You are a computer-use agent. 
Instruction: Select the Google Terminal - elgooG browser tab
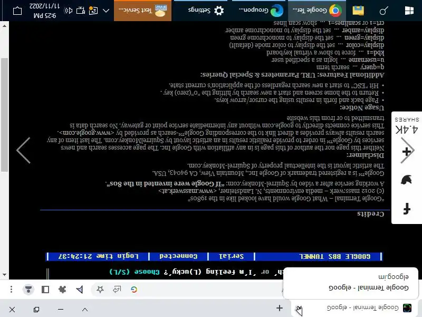click(x=356, y=307)
